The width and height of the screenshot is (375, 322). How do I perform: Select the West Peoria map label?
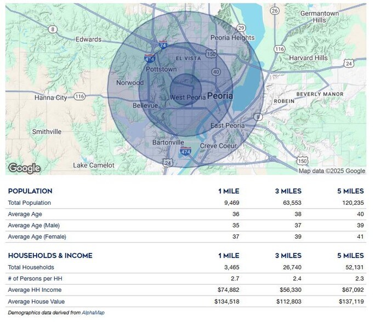(187, 97)
